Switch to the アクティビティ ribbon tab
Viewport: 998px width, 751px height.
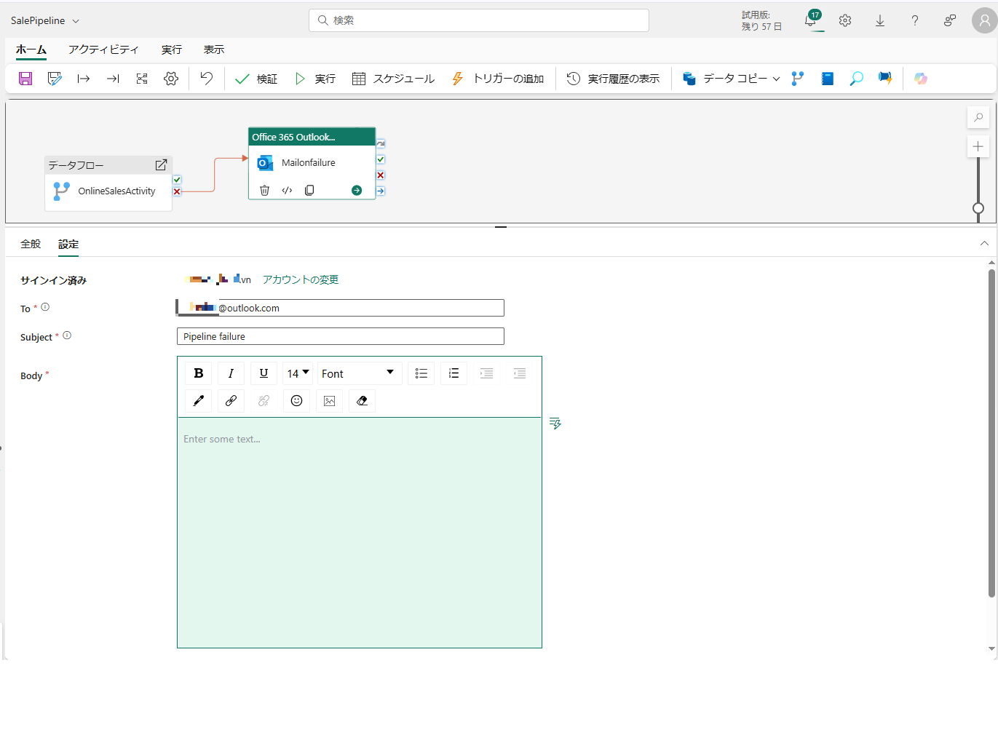click(103, 49)
